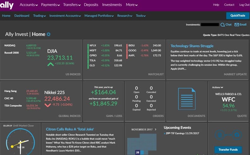Go to the Dashboard tab
This screenshot has width=250, height=155.
click(x=22, y=16)
